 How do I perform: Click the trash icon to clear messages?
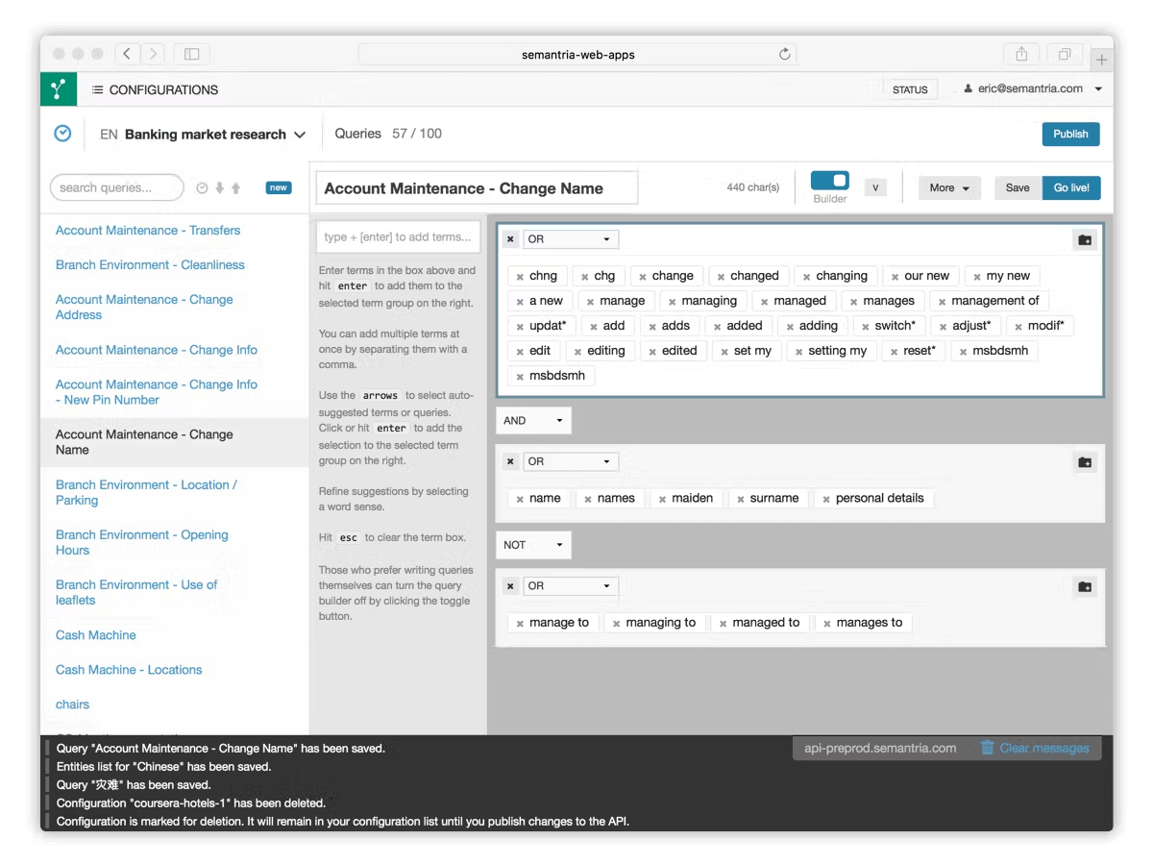click(x=987, y=748)
